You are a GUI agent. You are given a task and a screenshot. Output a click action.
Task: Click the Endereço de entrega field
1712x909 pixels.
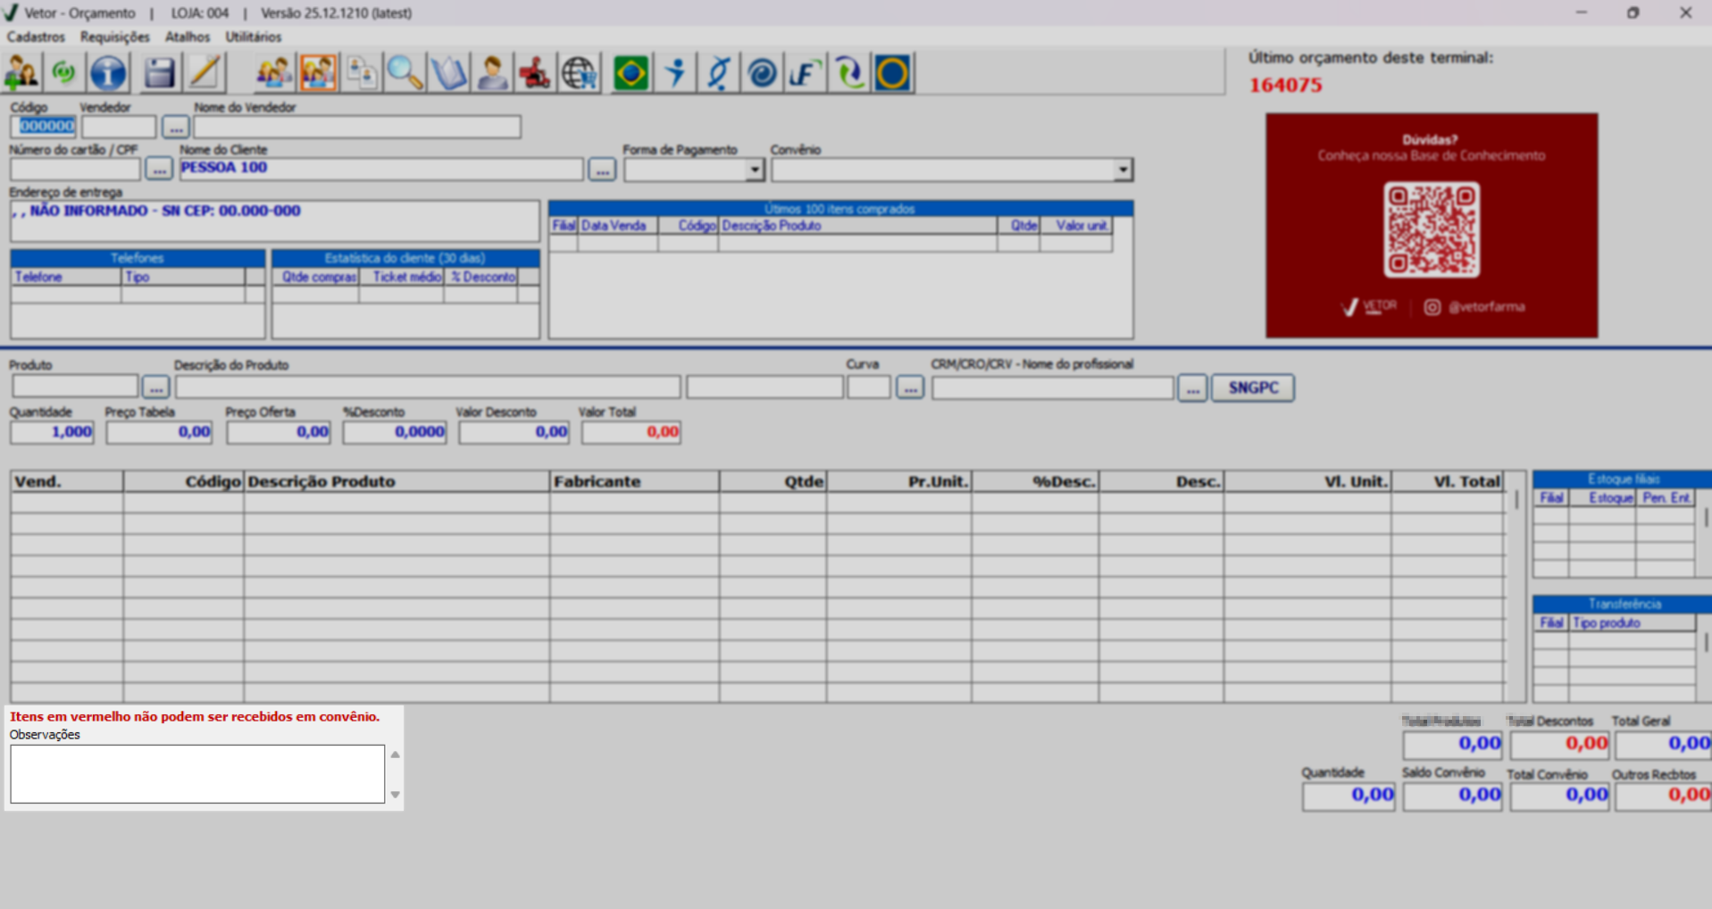point(275,221)
